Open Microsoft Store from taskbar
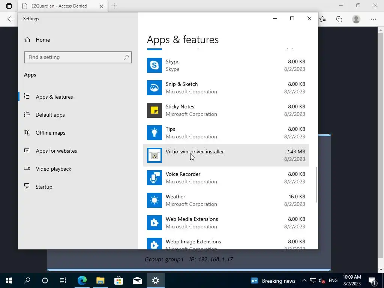The image size is (384, 288). coord(118,280)
